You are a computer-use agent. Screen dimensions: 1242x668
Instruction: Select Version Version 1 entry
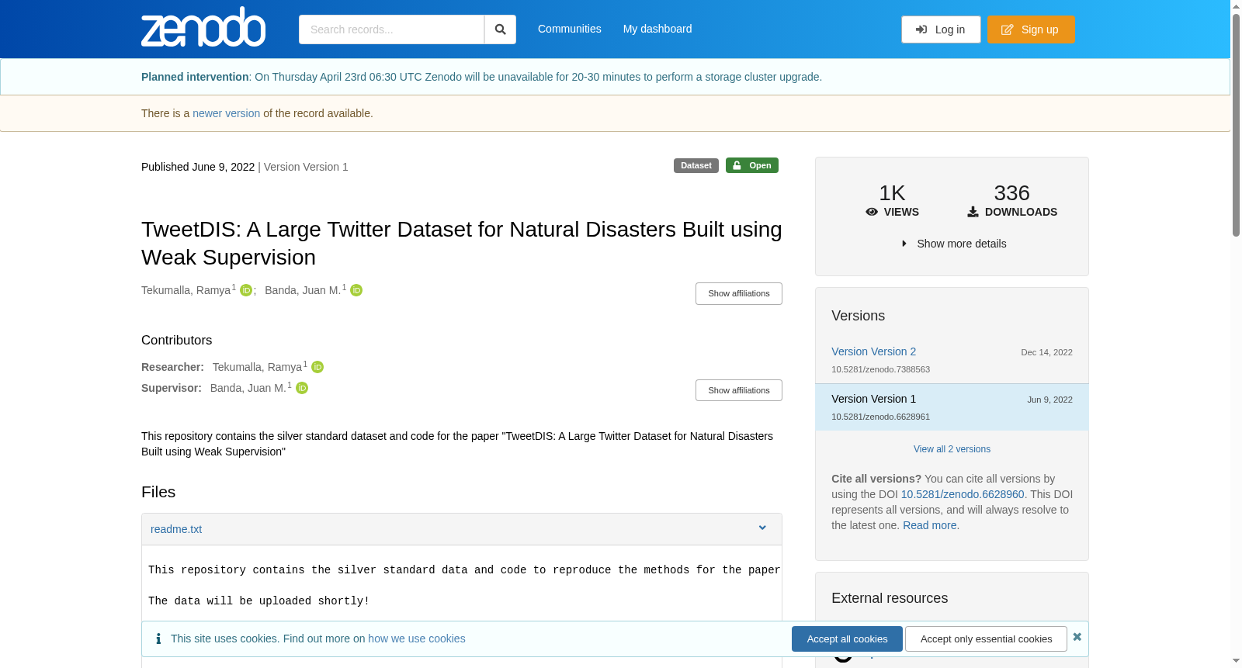point(952,407)
